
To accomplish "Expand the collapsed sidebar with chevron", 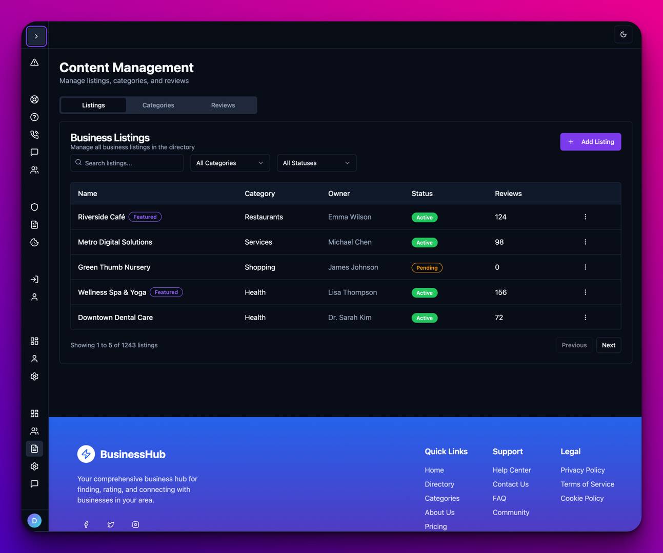I will (x=36, y=36).
